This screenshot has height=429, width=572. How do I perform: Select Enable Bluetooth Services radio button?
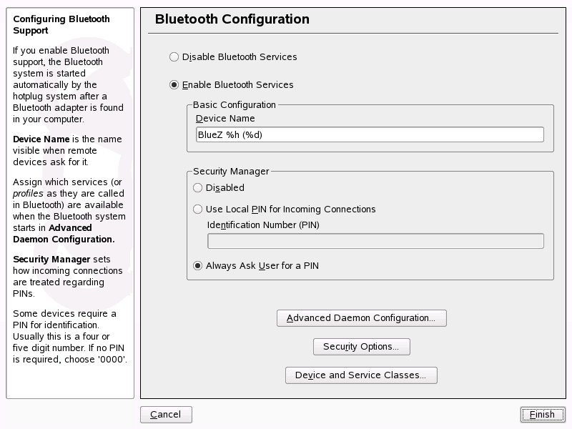pos(174,85)
